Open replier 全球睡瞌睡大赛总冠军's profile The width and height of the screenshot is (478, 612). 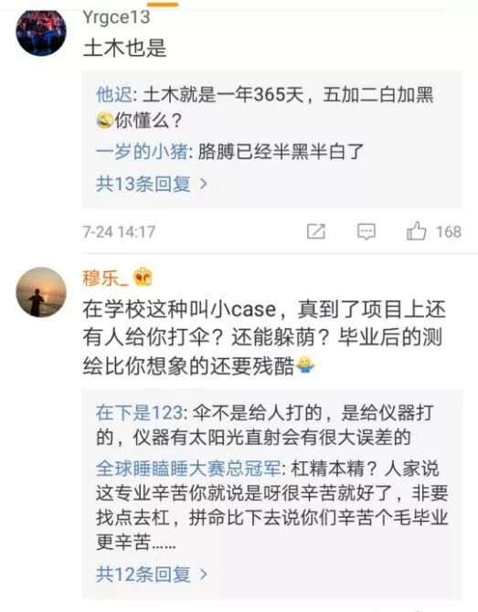coord(188,469)
